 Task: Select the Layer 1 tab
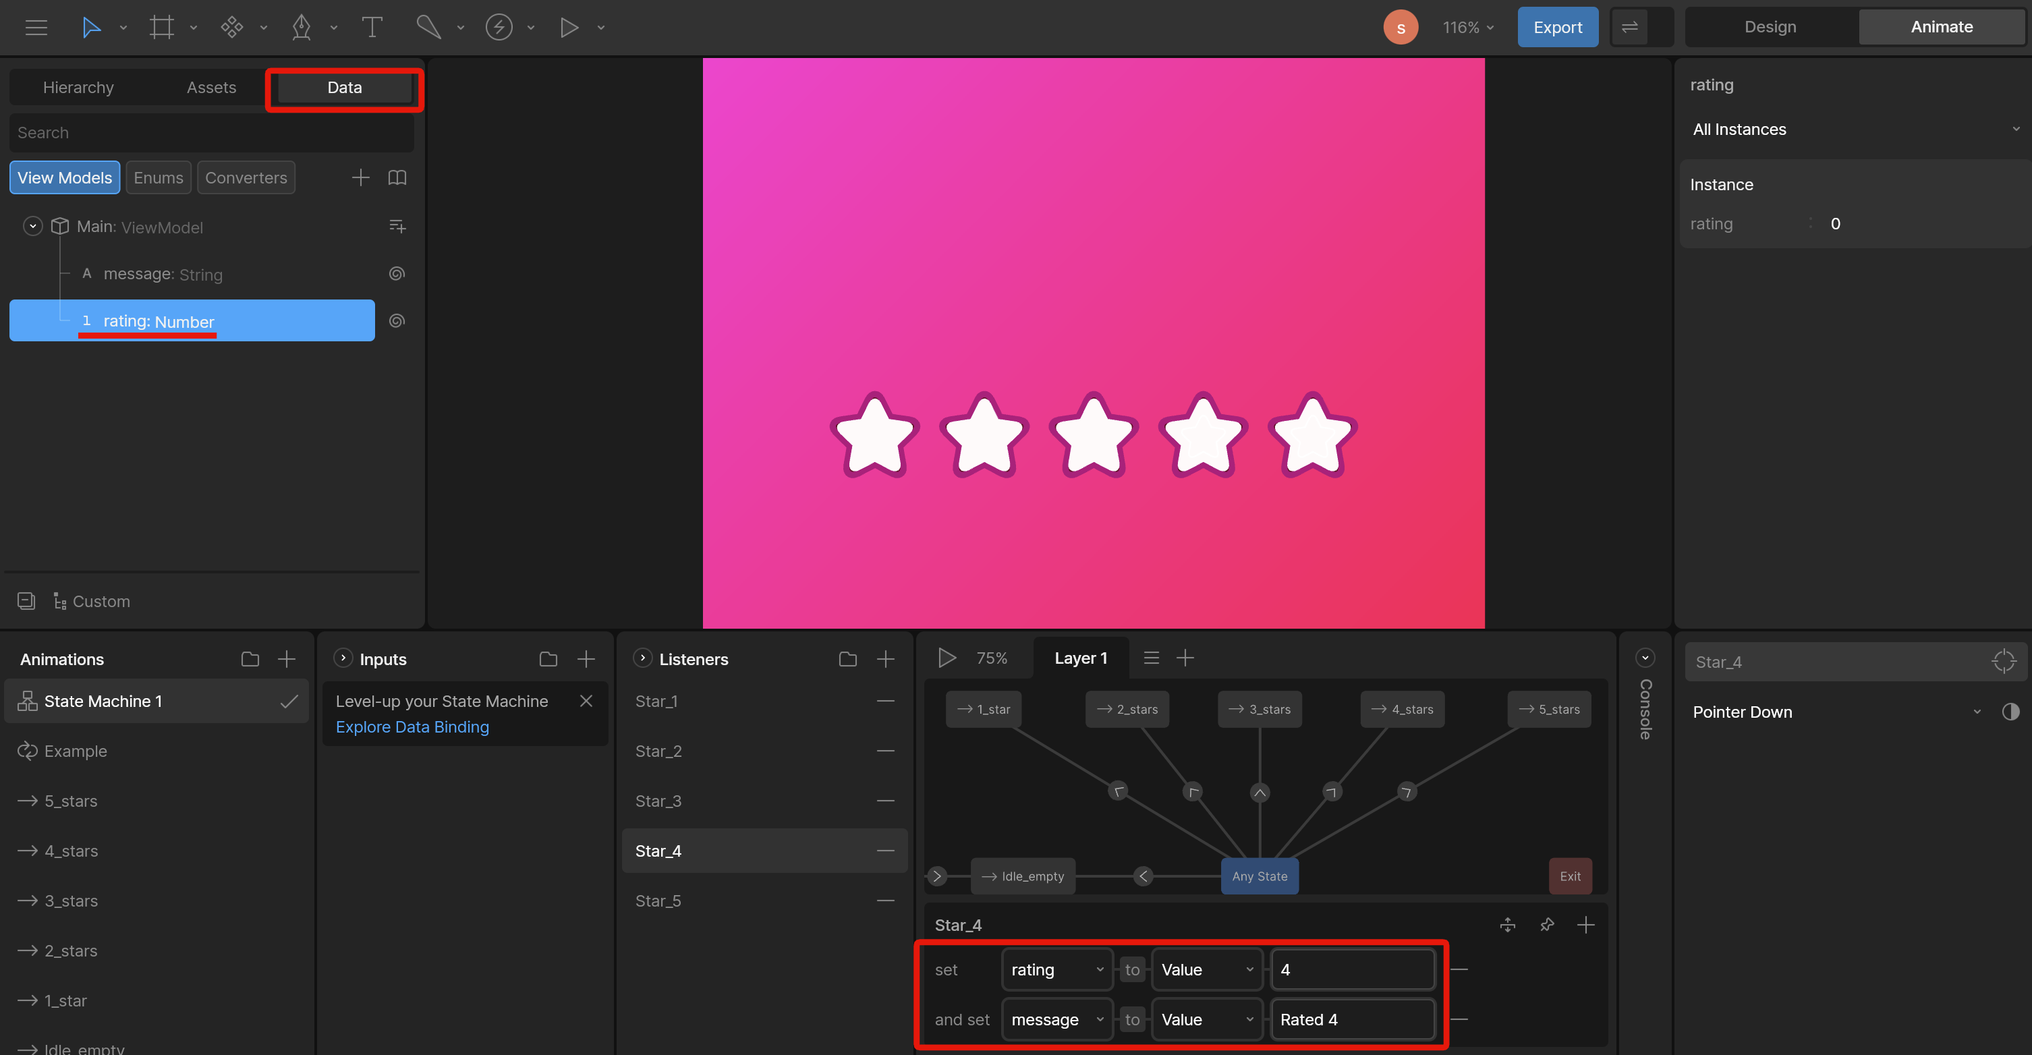pos(1081,658)
